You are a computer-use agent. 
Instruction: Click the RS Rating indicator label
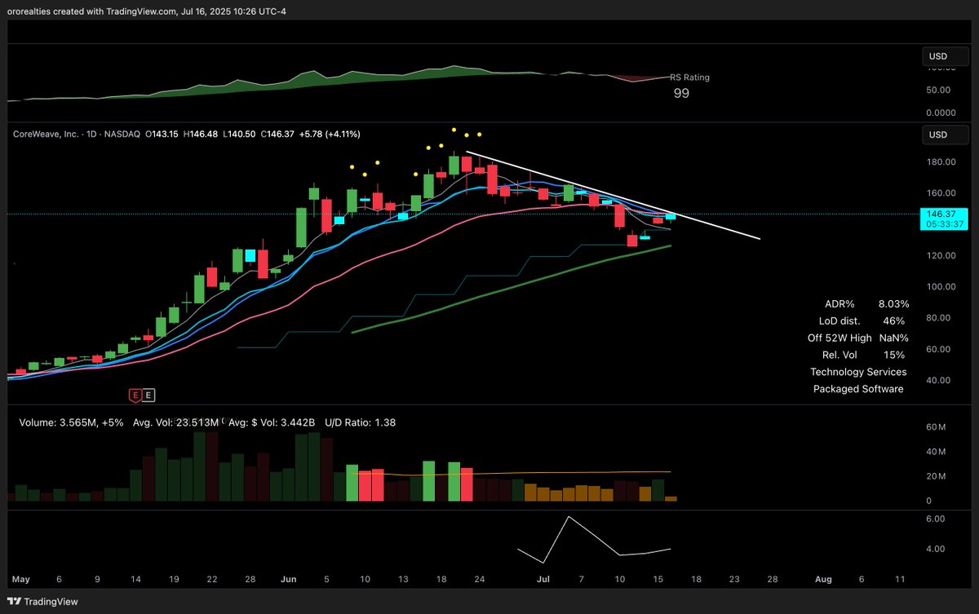click(689, 77)
